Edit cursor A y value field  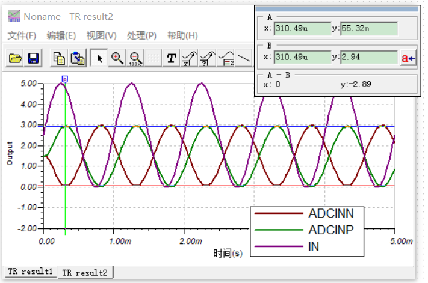coord(369,28)
